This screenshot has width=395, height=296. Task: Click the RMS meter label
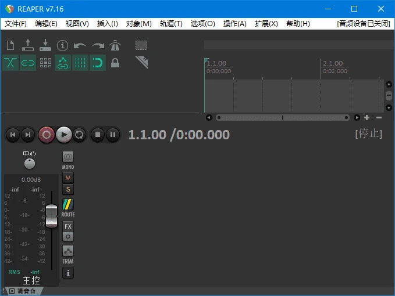click(14, 272)
